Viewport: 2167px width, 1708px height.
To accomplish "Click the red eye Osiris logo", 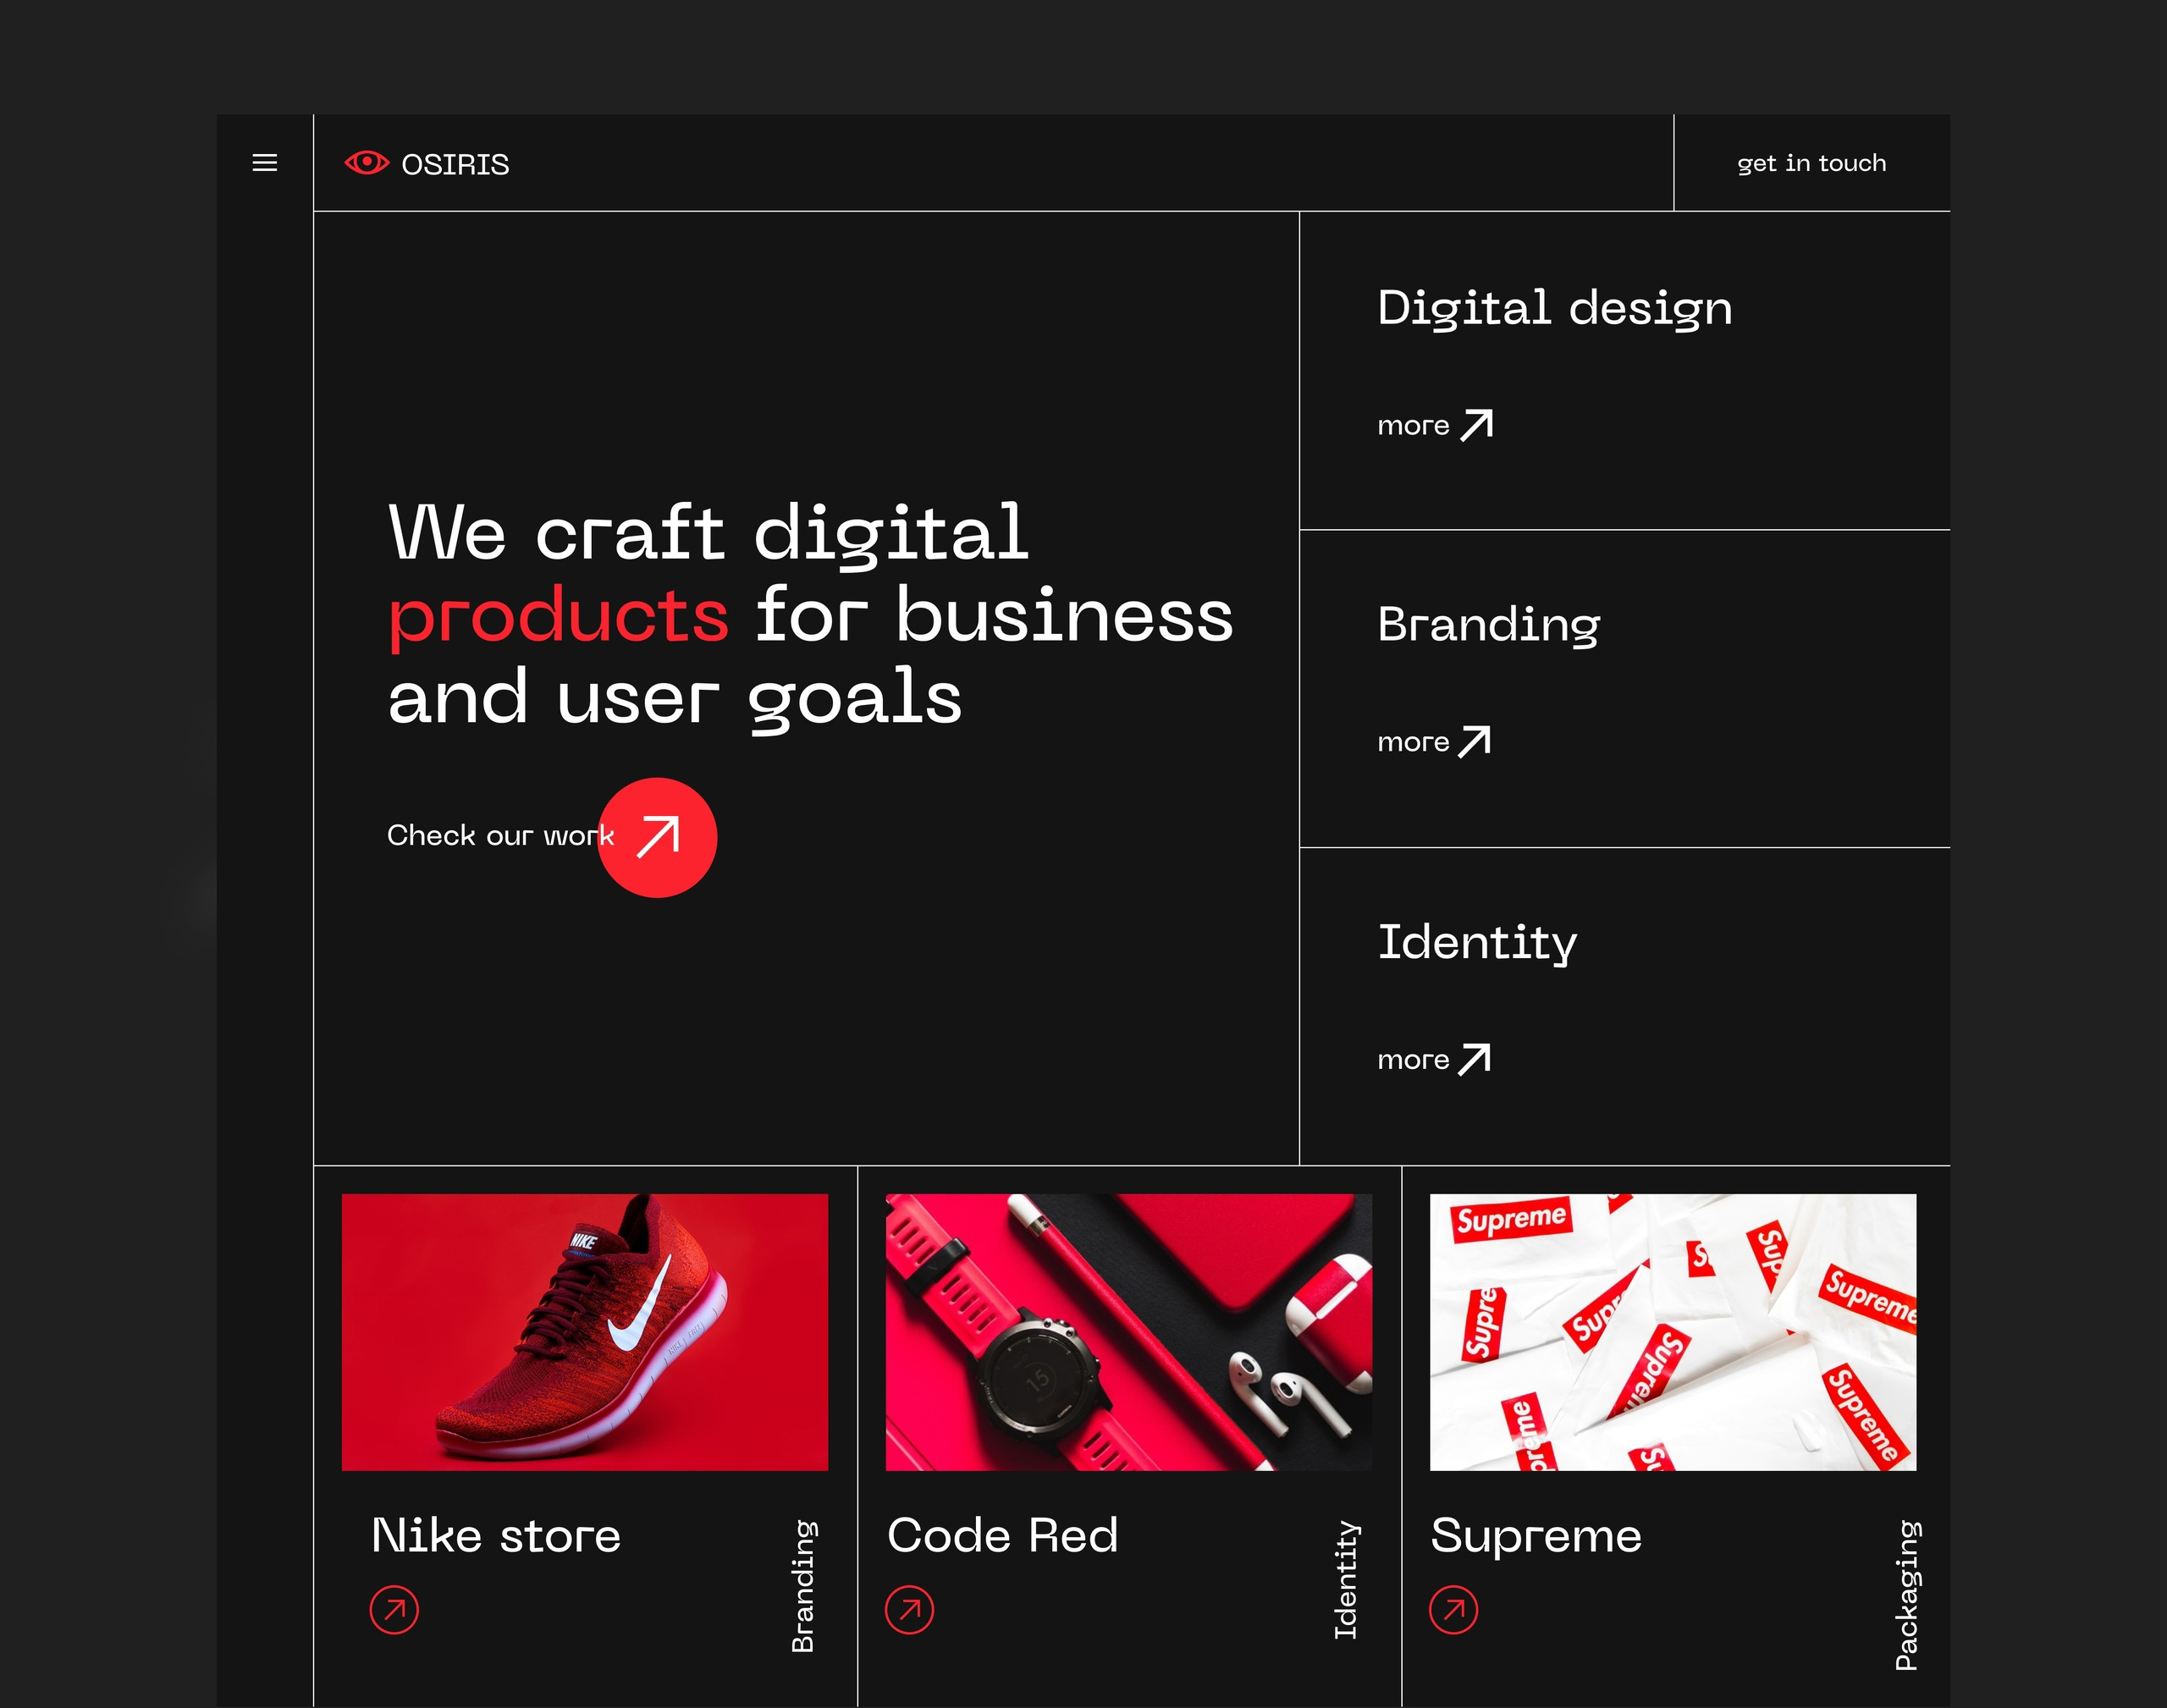I will pyautogui.click(x=366, y=163).
